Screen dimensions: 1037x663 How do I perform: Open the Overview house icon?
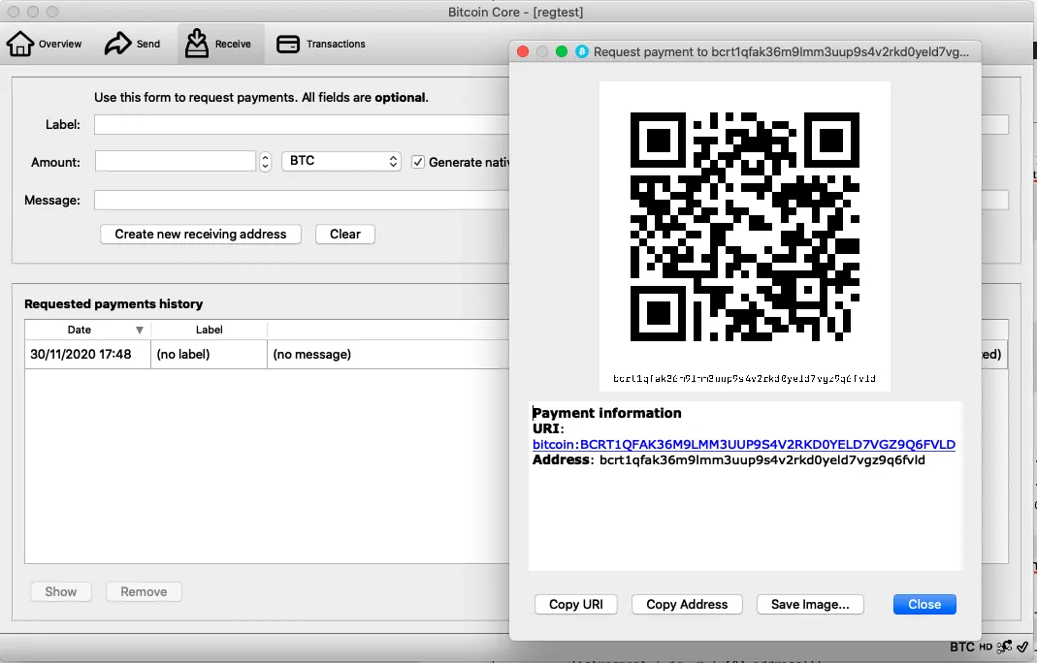(x=20, y=44)
